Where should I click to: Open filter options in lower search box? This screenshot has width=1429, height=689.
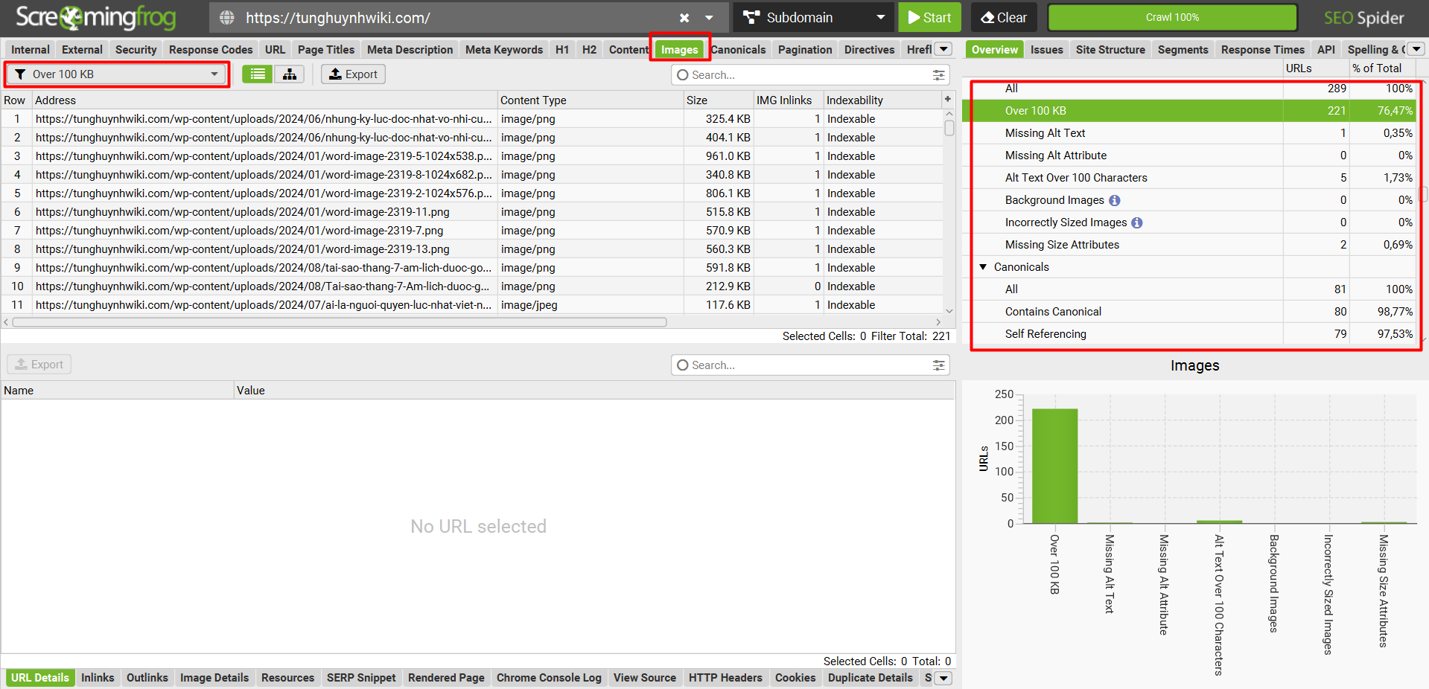pos(938,365)
